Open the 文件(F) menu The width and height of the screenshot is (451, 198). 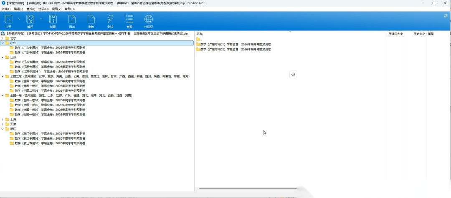(6, 9)
